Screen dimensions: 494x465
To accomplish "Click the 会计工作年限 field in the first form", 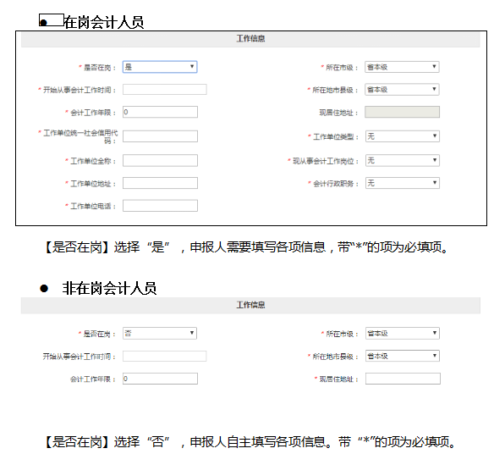I will tap(160, 112).
